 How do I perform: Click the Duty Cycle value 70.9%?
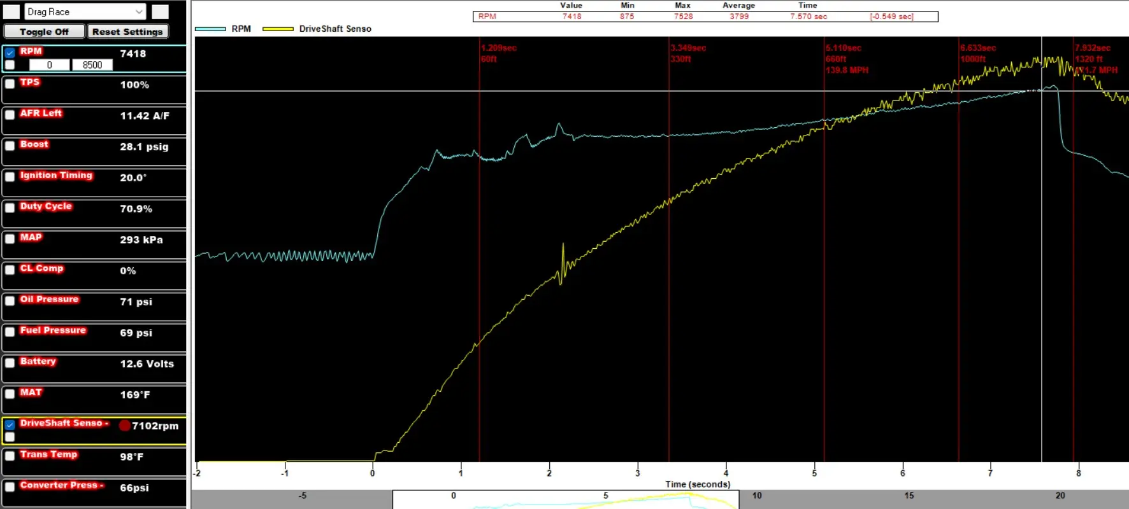click(x=136, y=209)
